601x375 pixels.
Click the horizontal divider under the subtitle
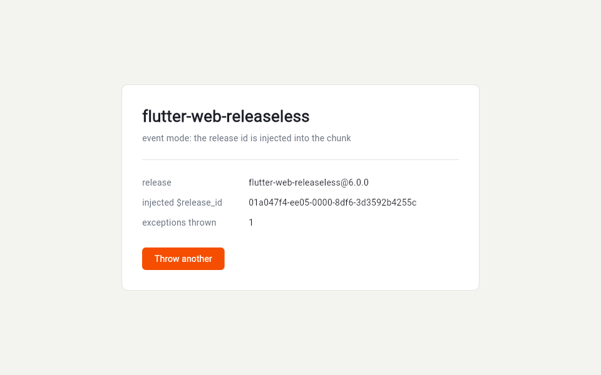coord(300,159)
